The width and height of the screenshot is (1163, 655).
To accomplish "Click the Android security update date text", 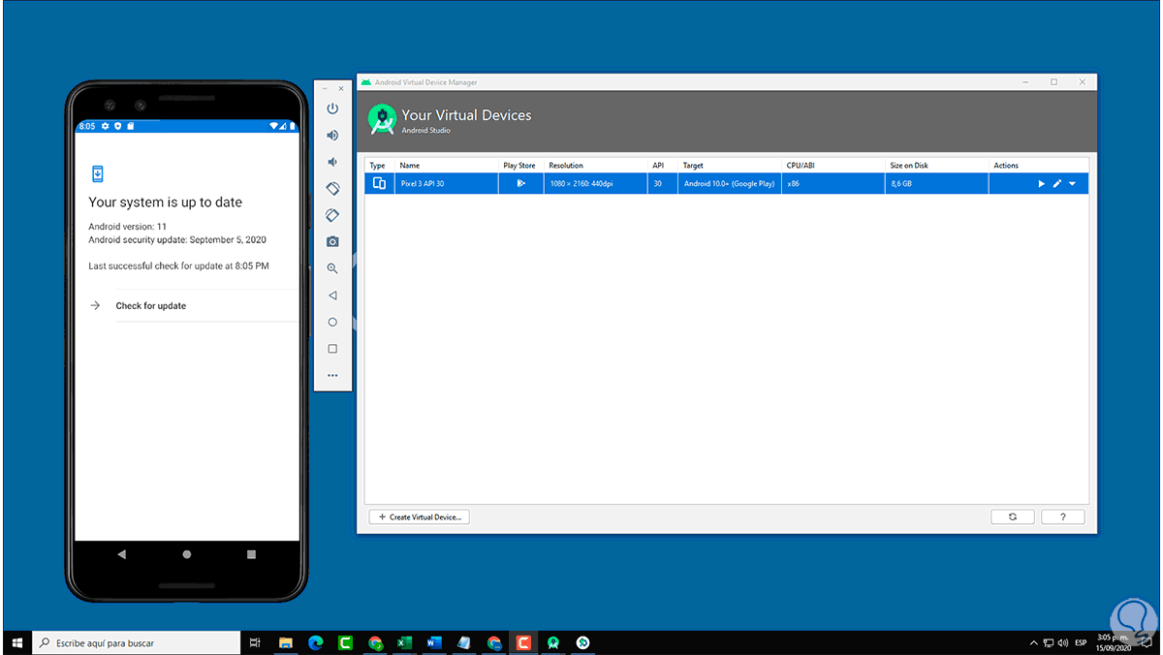I will (177, 239).
